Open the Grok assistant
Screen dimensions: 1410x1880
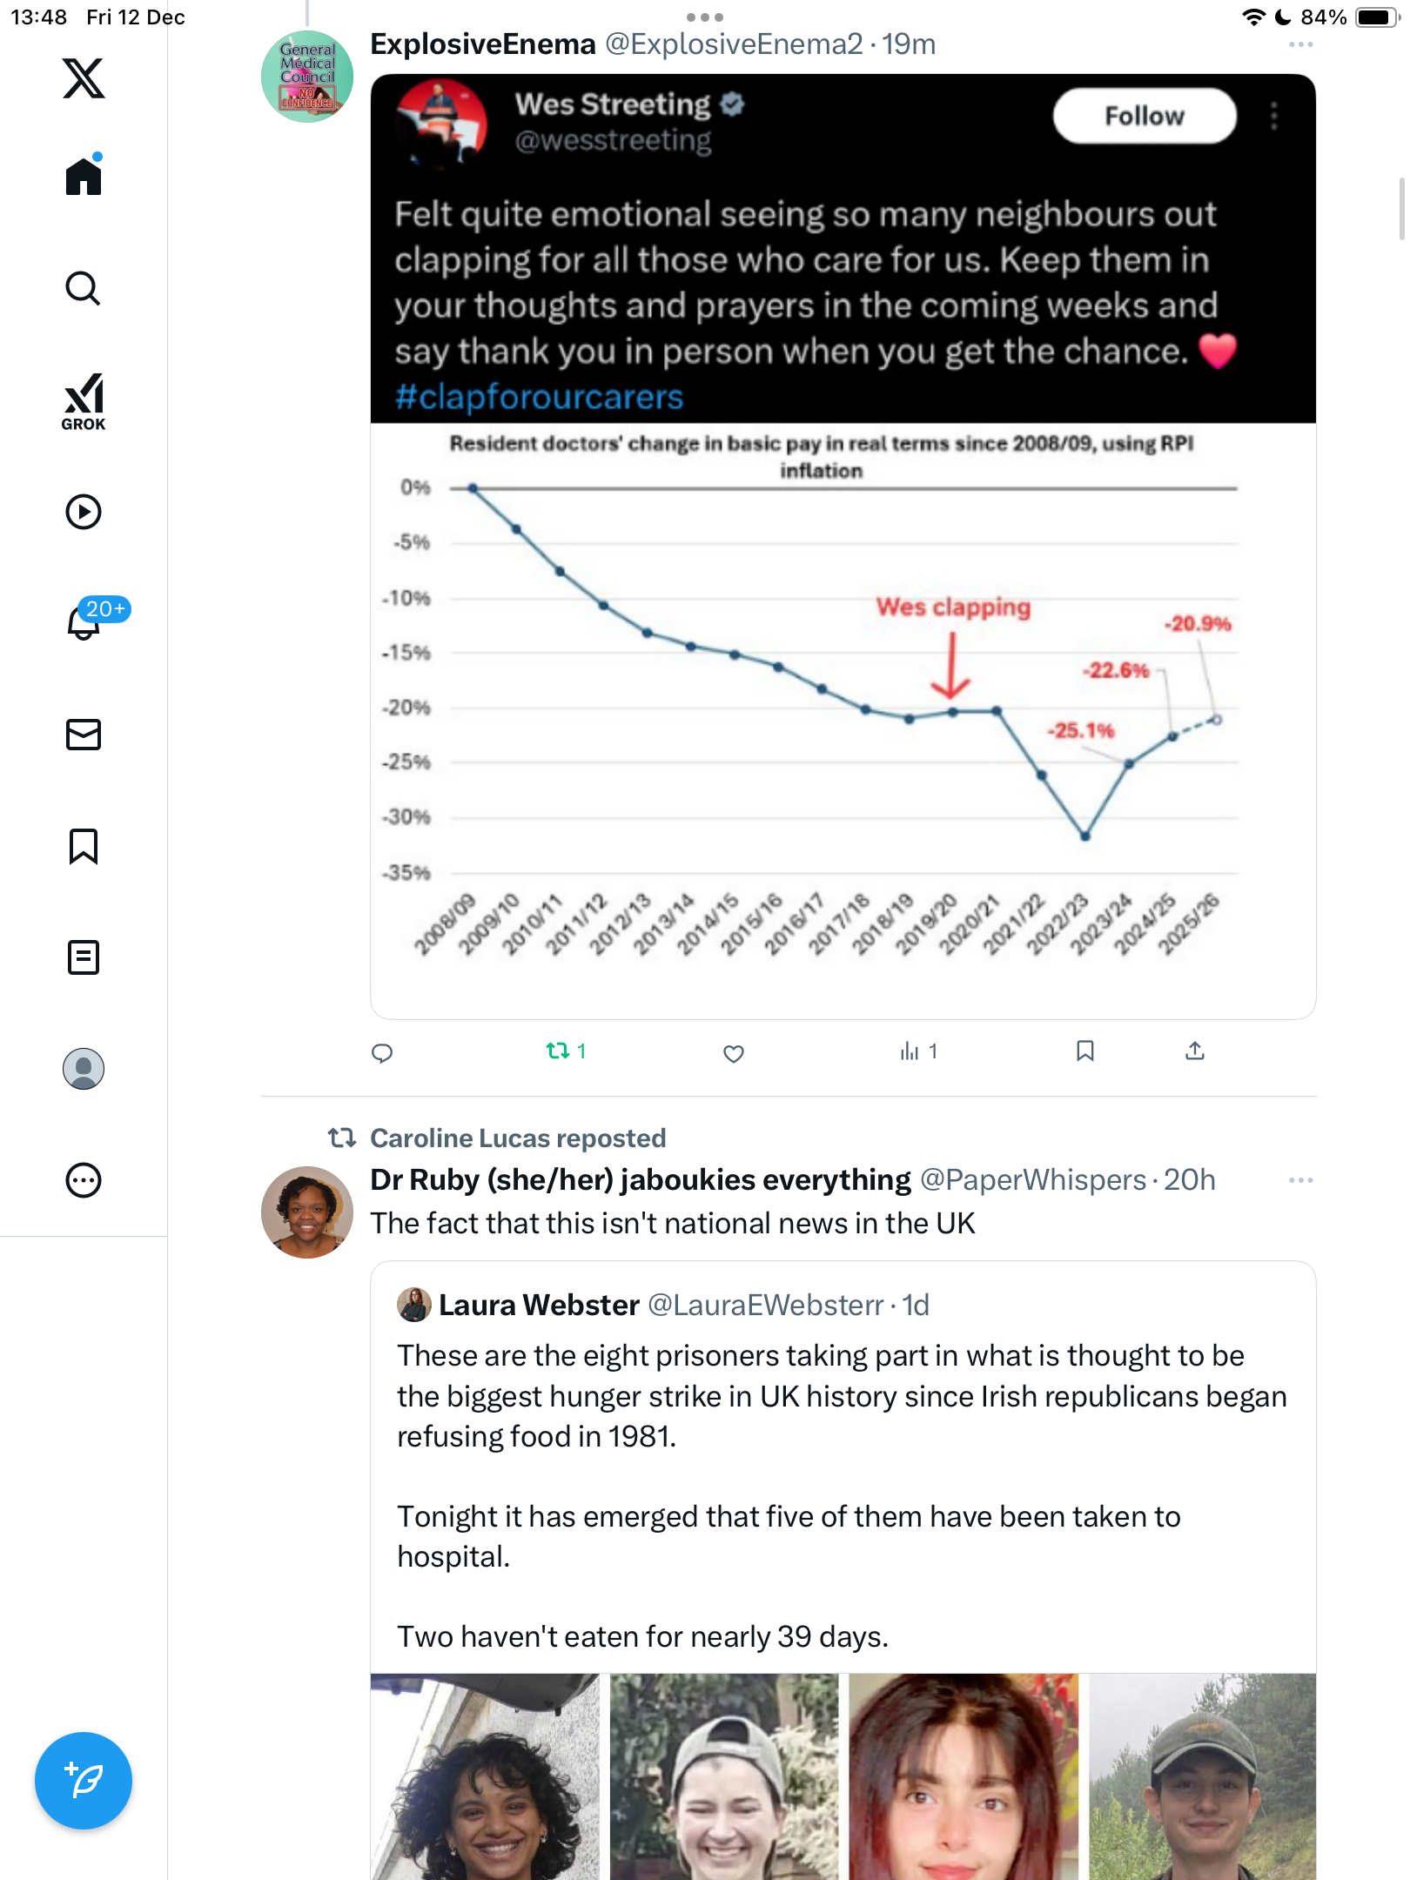[x=84, y=401]
